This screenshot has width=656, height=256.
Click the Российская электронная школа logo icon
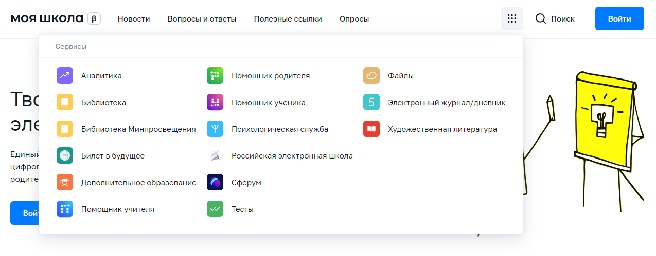click(215, 156)
